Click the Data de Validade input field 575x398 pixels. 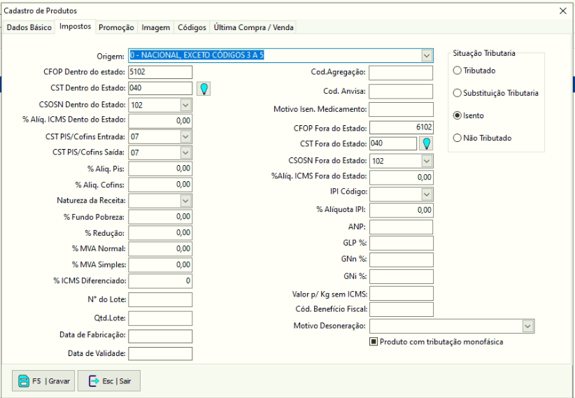click(160, 353)
